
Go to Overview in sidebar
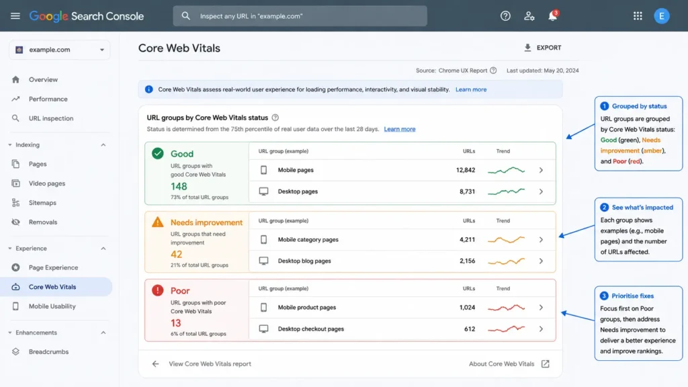(43, 79)
